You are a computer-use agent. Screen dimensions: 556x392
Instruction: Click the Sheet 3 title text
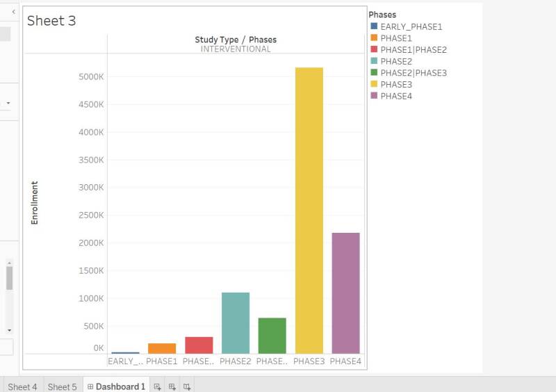tap(51, 21)
